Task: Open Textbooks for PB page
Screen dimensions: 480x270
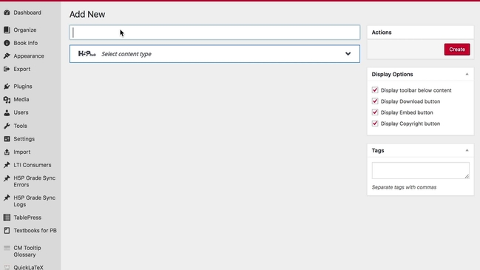Action: [35, 231]
